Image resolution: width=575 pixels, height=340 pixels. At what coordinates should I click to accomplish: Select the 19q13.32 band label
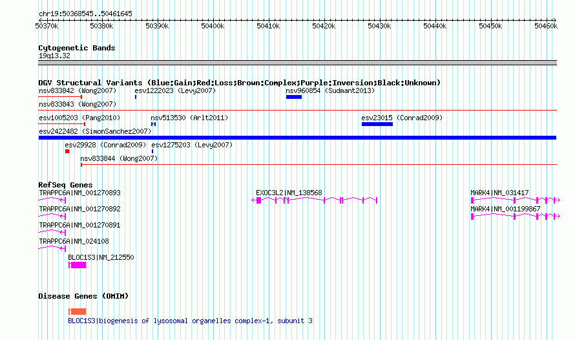(54, 56)
